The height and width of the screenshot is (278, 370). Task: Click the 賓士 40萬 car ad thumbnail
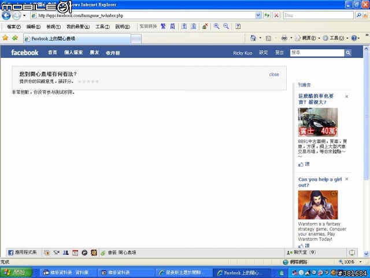tap(317, 122)
